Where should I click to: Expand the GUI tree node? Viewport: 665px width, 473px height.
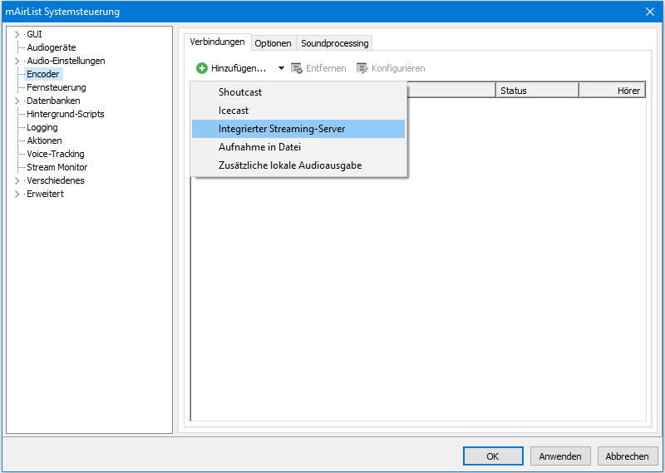pos(17,34)
